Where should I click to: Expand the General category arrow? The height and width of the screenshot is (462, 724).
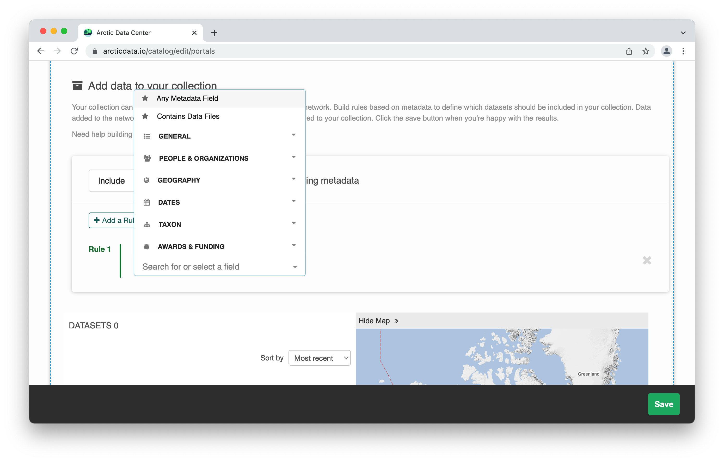pyautogui.click(x=294, y=135)
